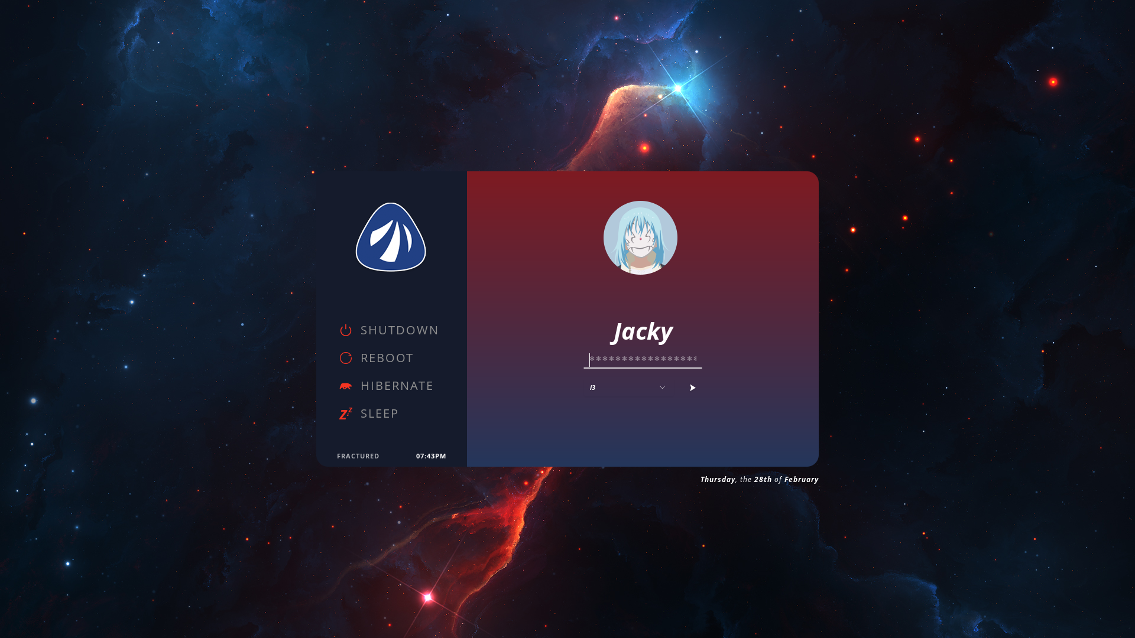Select the SHUTDOWN text option
The height and width of the screenshot is (638, 1135).
coord(399,330)
